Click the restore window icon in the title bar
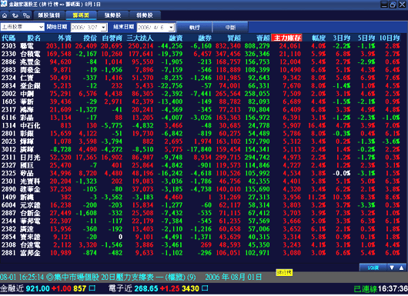Viewport: 408px width, 296px height. pos(393,5)
